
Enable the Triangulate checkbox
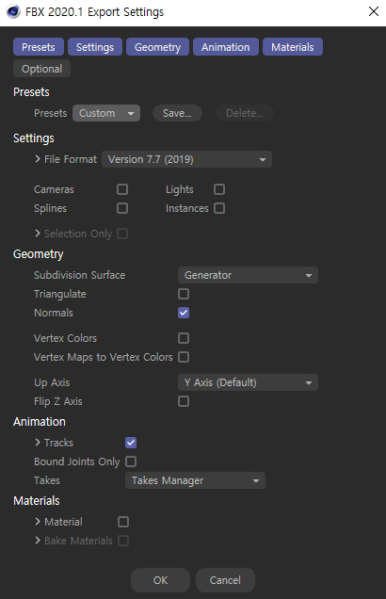(x=184, y=294)
